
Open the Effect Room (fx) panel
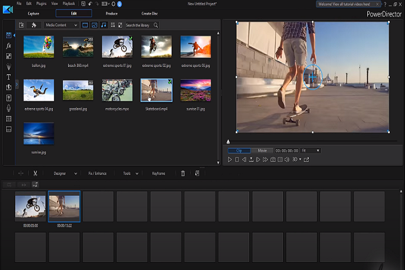pos(8,46)
